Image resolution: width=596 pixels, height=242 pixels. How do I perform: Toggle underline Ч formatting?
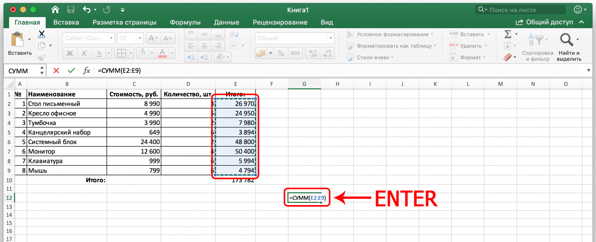coord(99,53)
